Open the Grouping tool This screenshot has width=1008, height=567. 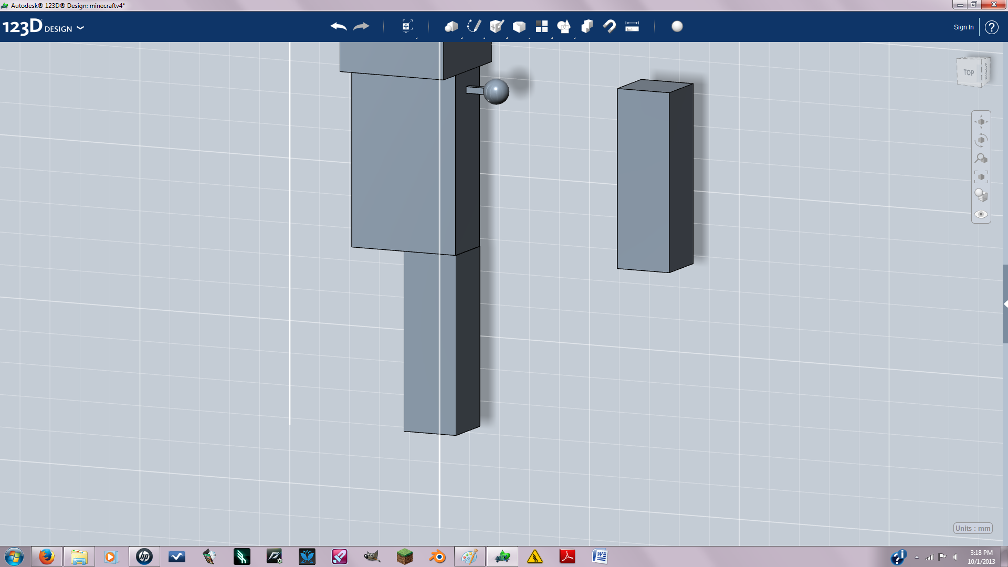coord(564,26)
